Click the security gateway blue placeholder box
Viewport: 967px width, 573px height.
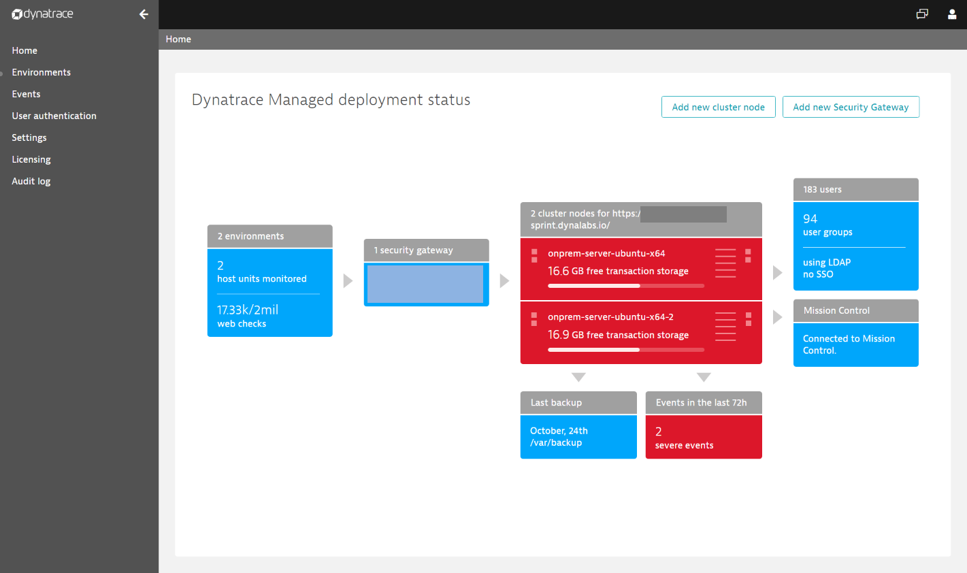tap(425, 284)
